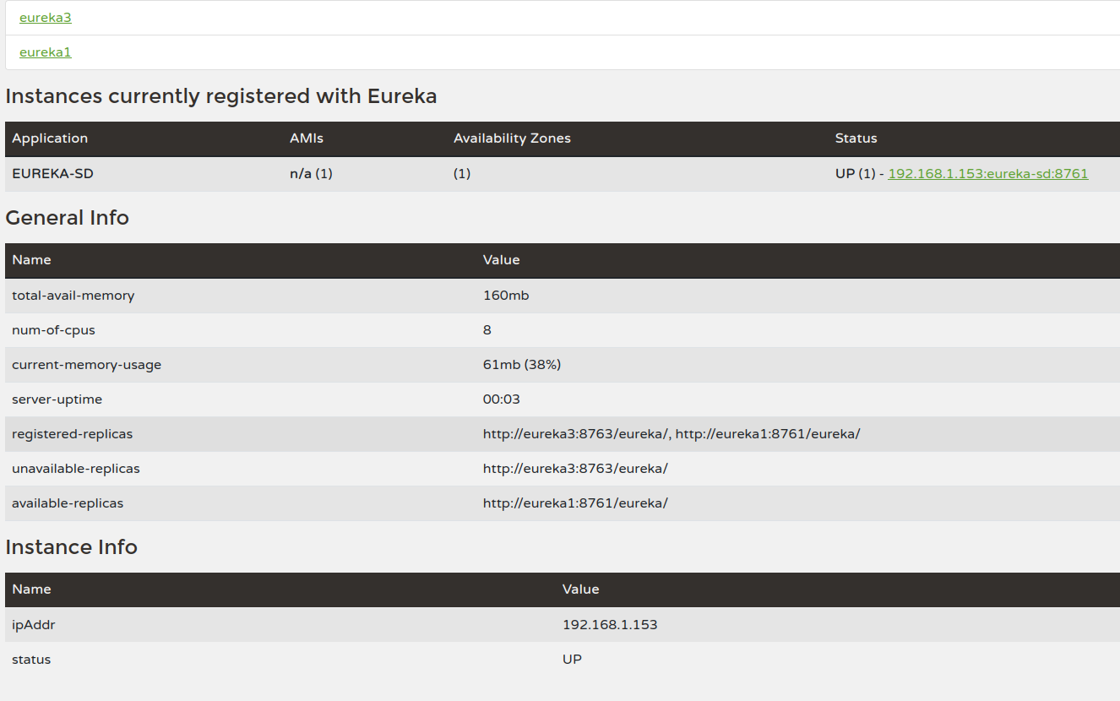The width and height of the screenshot is (1120, 701).
Task: Select the ipAddr value 192.168.1.153
Action: pyautogui.click(x=610, y=624)
